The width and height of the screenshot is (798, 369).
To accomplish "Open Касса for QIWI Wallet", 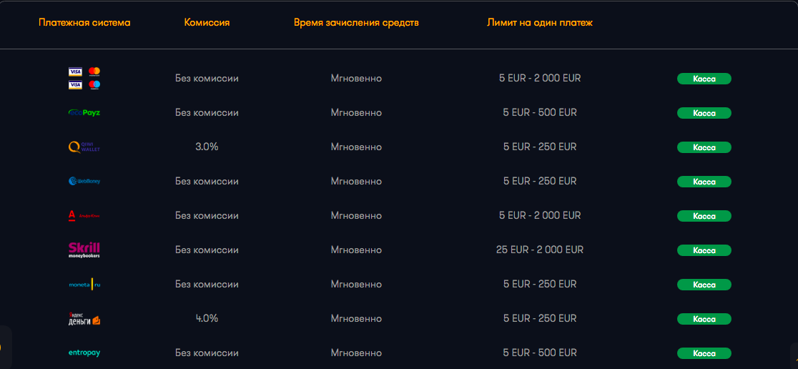I will tap(704, 147).
